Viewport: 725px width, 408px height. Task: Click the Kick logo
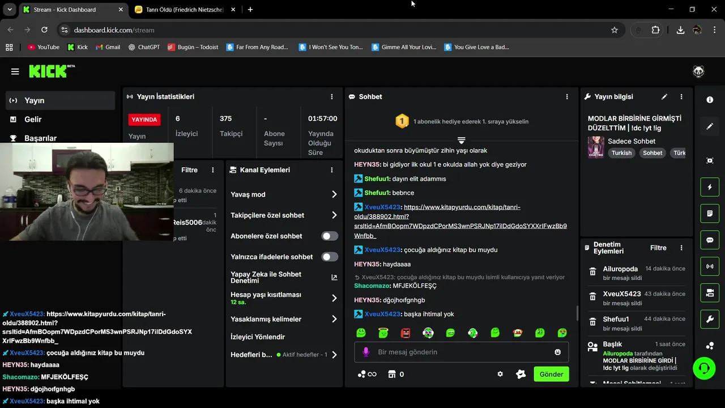tap(52, 71)
